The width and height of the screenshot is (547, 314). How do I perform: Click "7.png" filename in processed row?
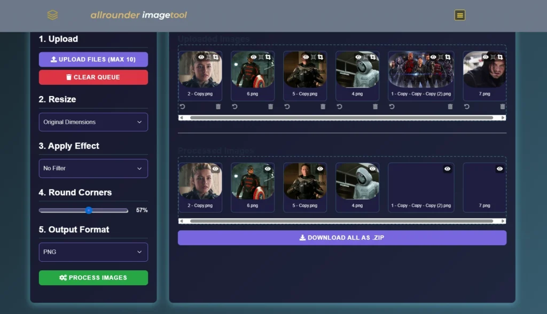click(484, 206)
